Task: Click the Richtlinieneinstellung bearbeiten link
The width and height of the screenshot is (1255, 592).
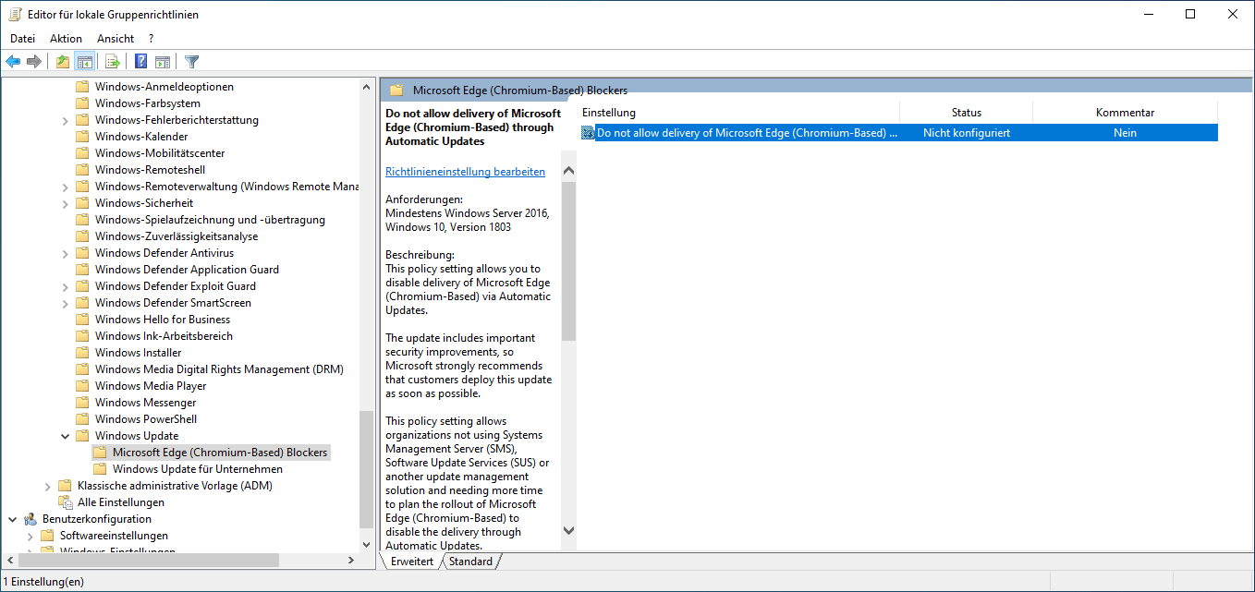Action: [465, 172]
